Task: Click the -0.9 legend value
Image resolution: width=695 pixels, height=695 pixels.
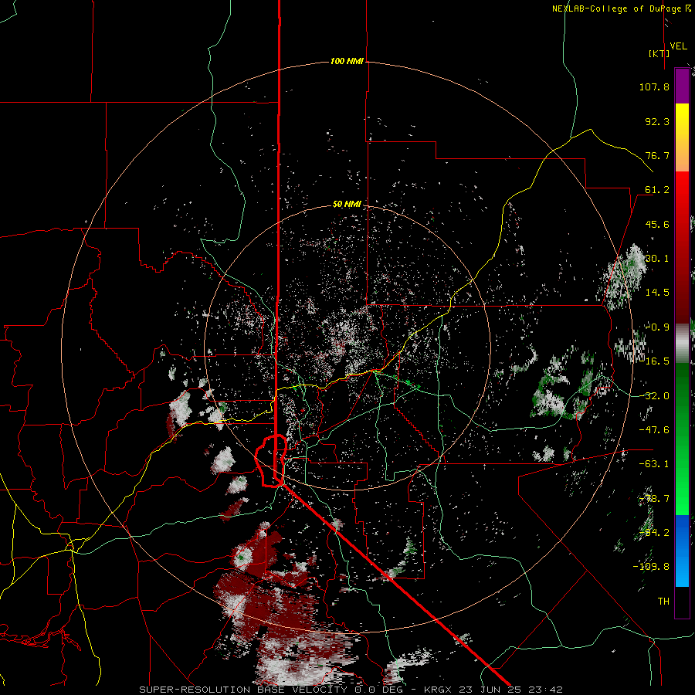Action: click(657, 327)
